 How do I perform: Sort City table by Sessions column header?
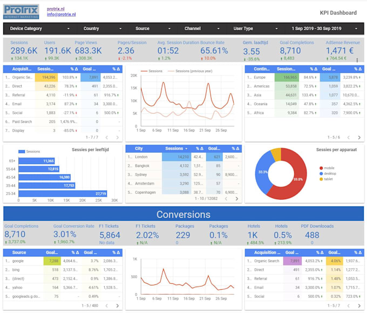click(175, 148)
